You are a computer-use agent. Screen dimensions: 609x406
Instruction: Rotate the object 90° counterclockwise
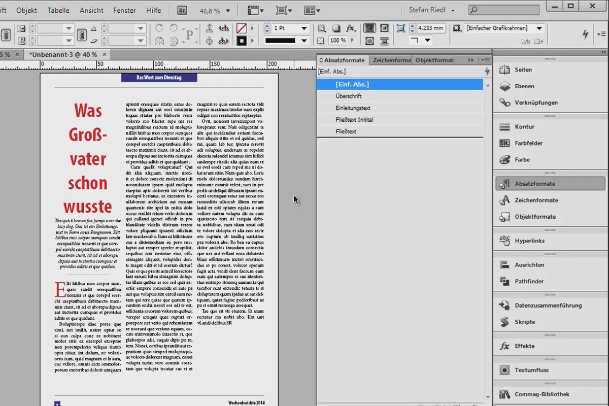click(x=174, y=28)
